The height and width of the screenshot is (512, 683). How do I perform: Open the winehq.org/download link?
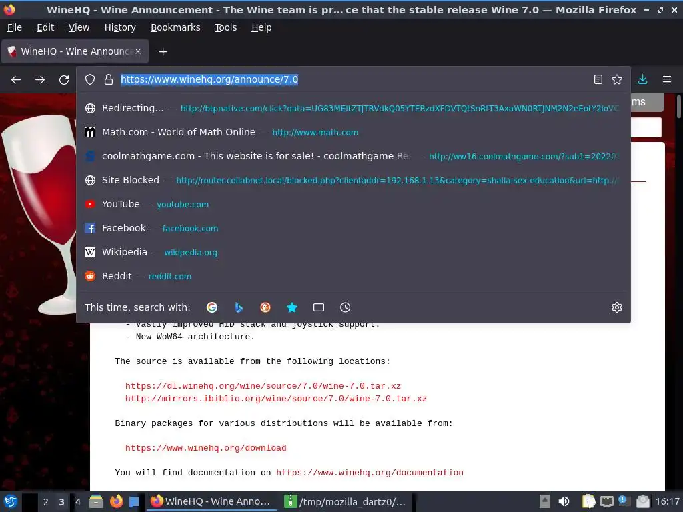(x=205, y=447)
